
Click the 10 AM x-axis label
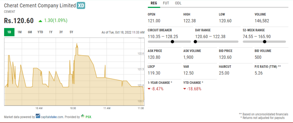[39, 108]
